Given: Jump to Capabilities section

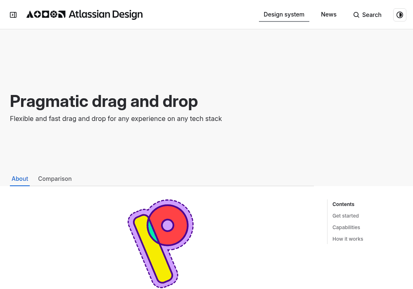Looking at the screenshot, I should pyautogui.click(x=346, y=227).
